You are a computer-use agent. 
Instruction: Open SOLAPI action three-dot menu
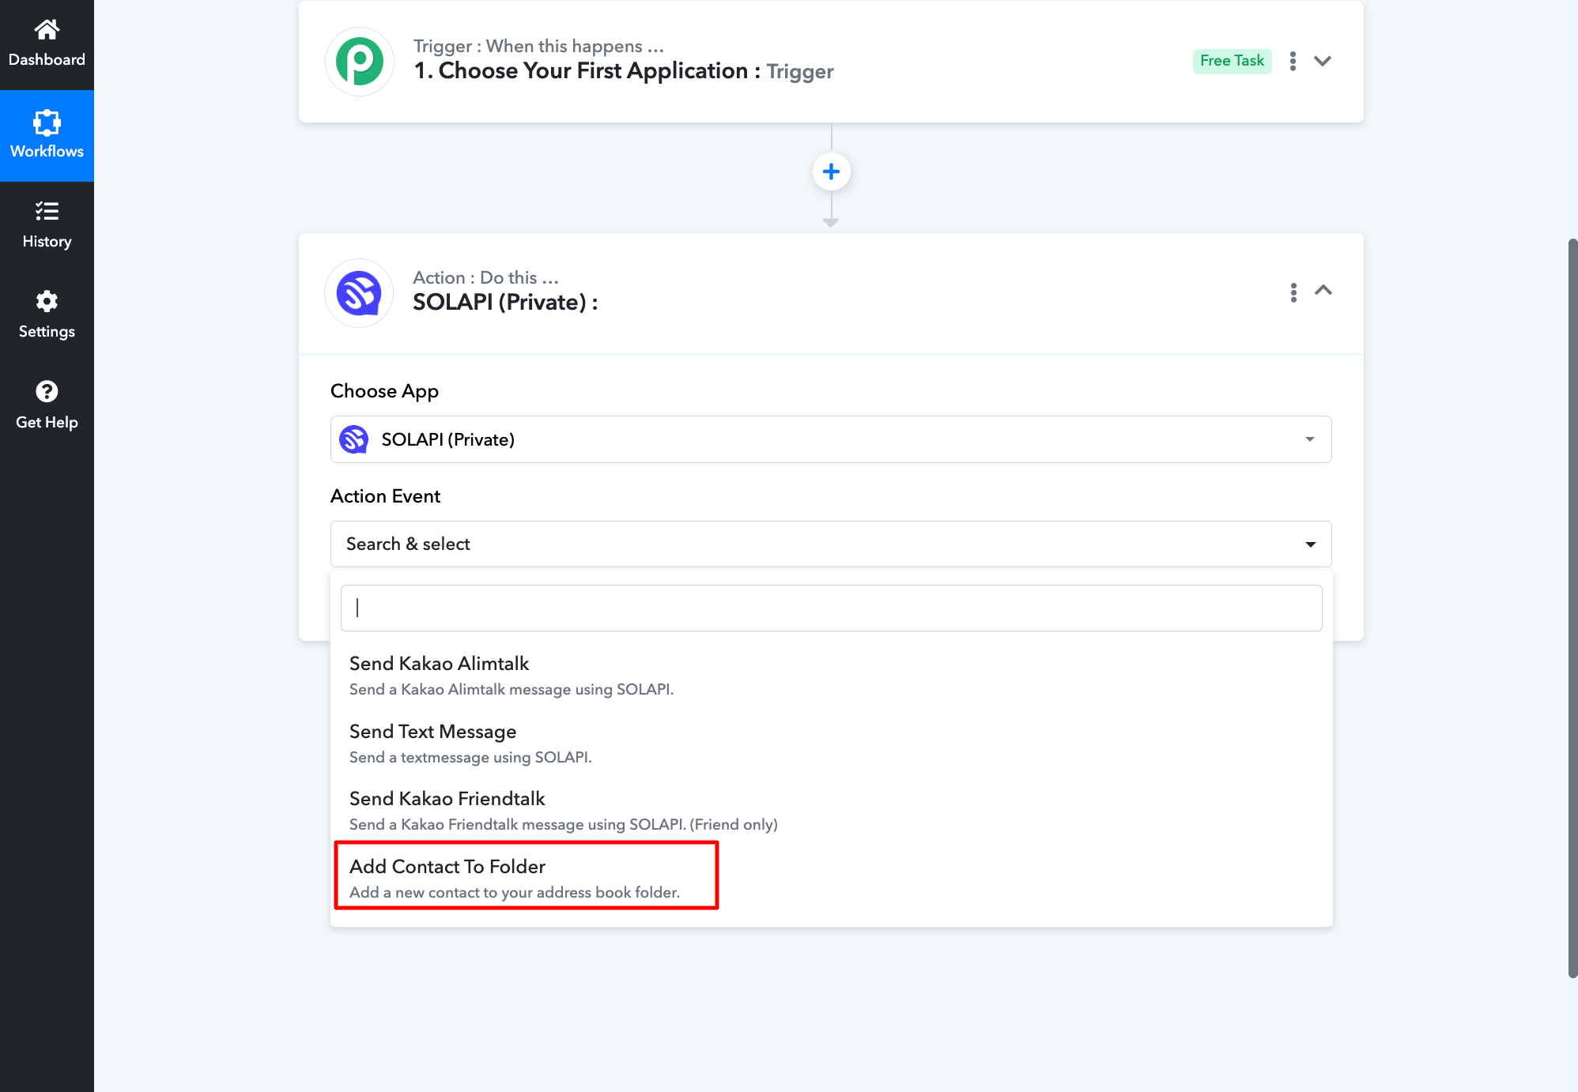pyautogui.click(x=1293, y=292)
